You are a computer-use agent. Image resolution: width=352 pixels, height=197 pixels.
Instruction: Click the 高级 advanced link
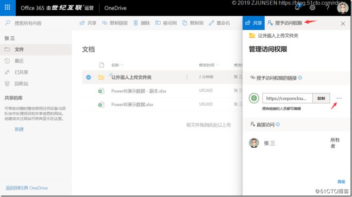pos(341,181)
